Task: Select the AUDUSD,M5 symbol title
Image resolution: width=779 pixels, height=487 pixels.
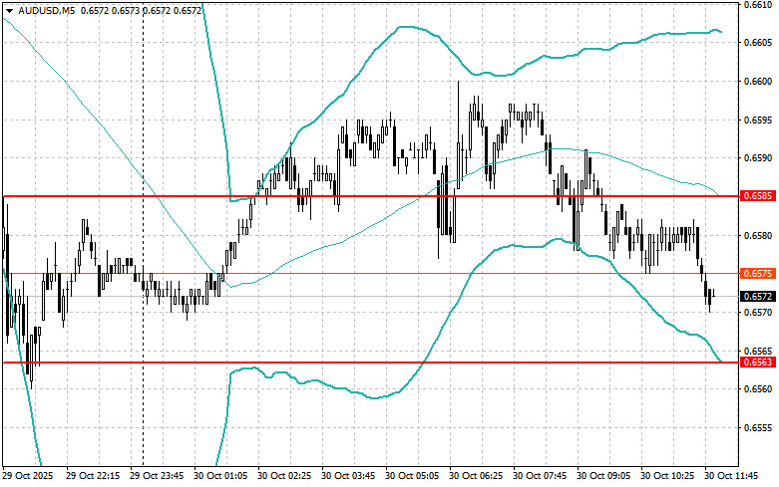Action: (x=47, y=10)
